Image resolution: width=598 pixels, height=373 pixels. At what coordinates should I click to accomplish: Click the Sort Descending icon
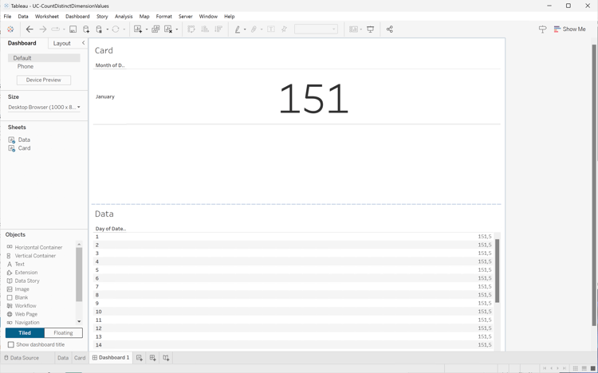218,29
